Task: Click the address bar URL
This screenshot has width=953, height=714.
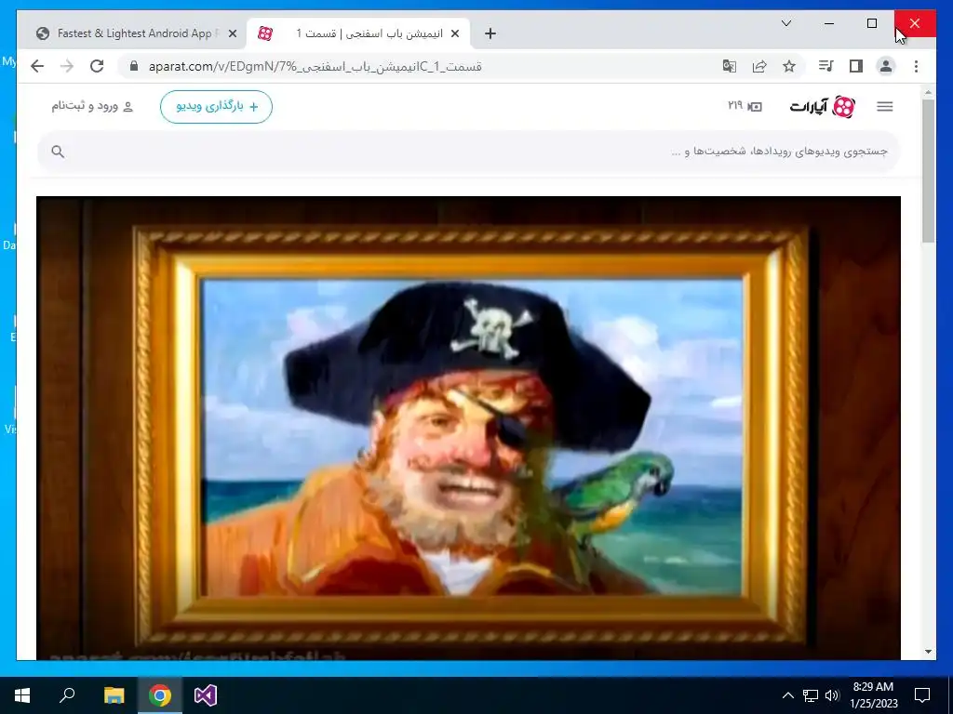Action: [315, 66]
